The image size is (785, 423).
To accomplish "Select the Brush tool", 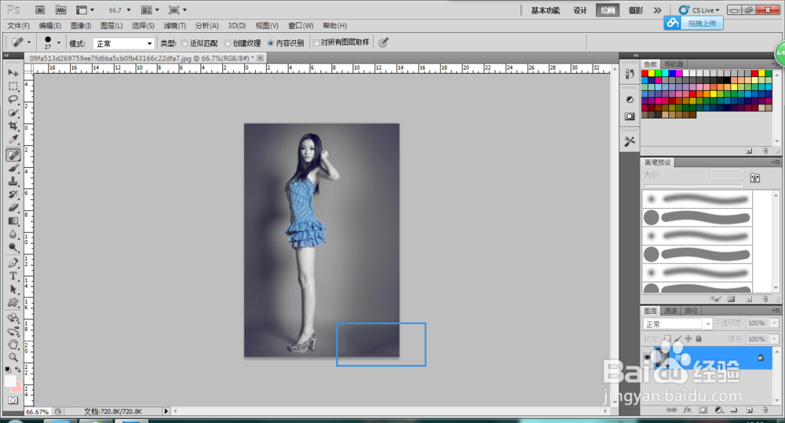I will coord(13,168).
